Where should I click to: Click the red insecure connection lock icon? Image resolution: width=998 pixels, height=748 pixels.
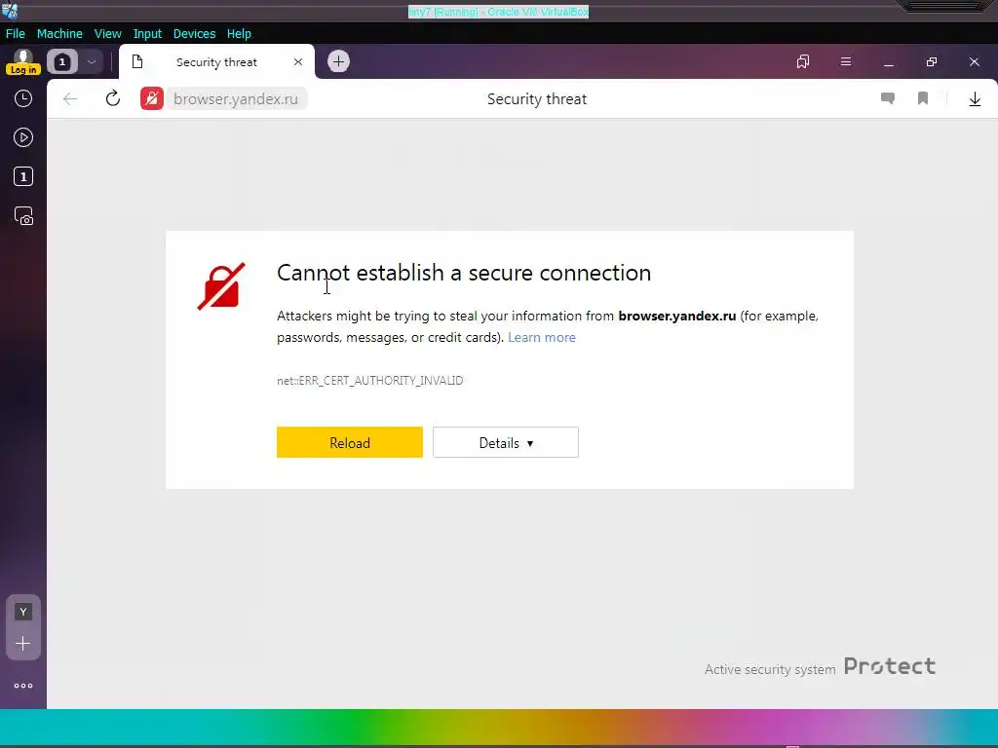tap(152, 98)
